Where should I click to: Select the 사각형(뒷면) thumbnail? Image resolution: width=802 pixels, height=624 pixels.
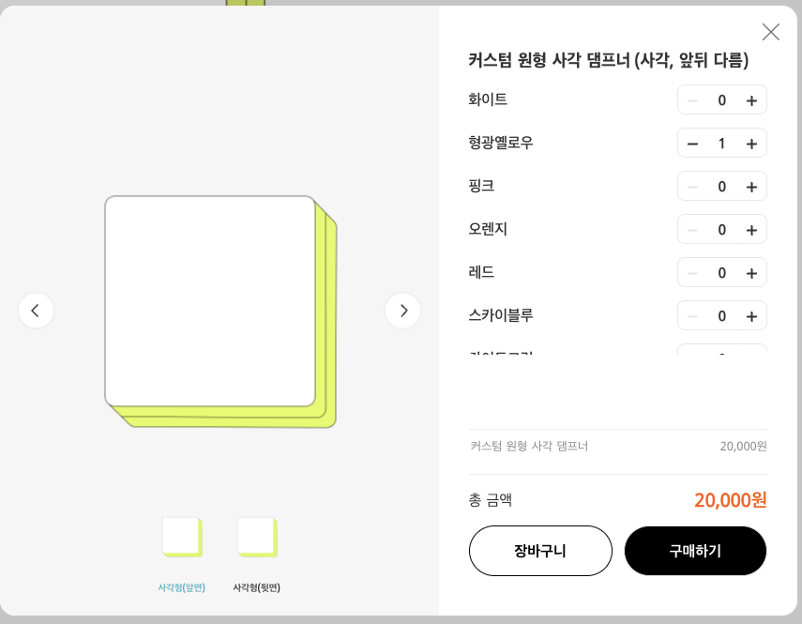(x=256, y=538)
